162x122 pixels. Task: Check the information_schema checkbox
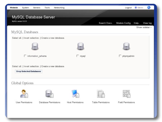[x=25, y=56]
